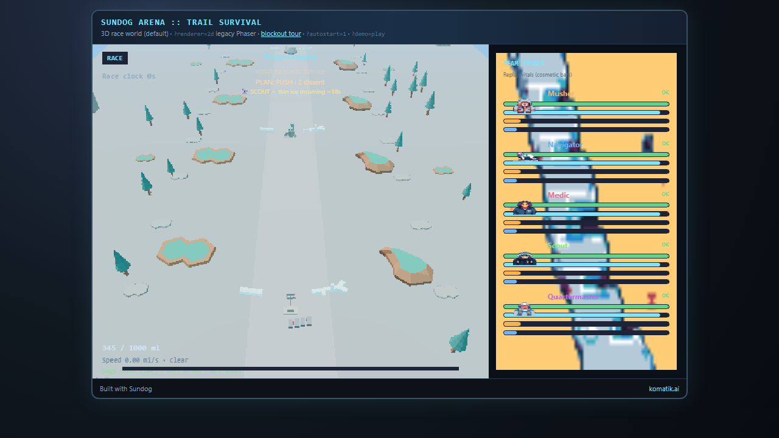The image size is (779, 438).
Task: Click the "?demo=play" parameter text
Action: click(368, 34)
